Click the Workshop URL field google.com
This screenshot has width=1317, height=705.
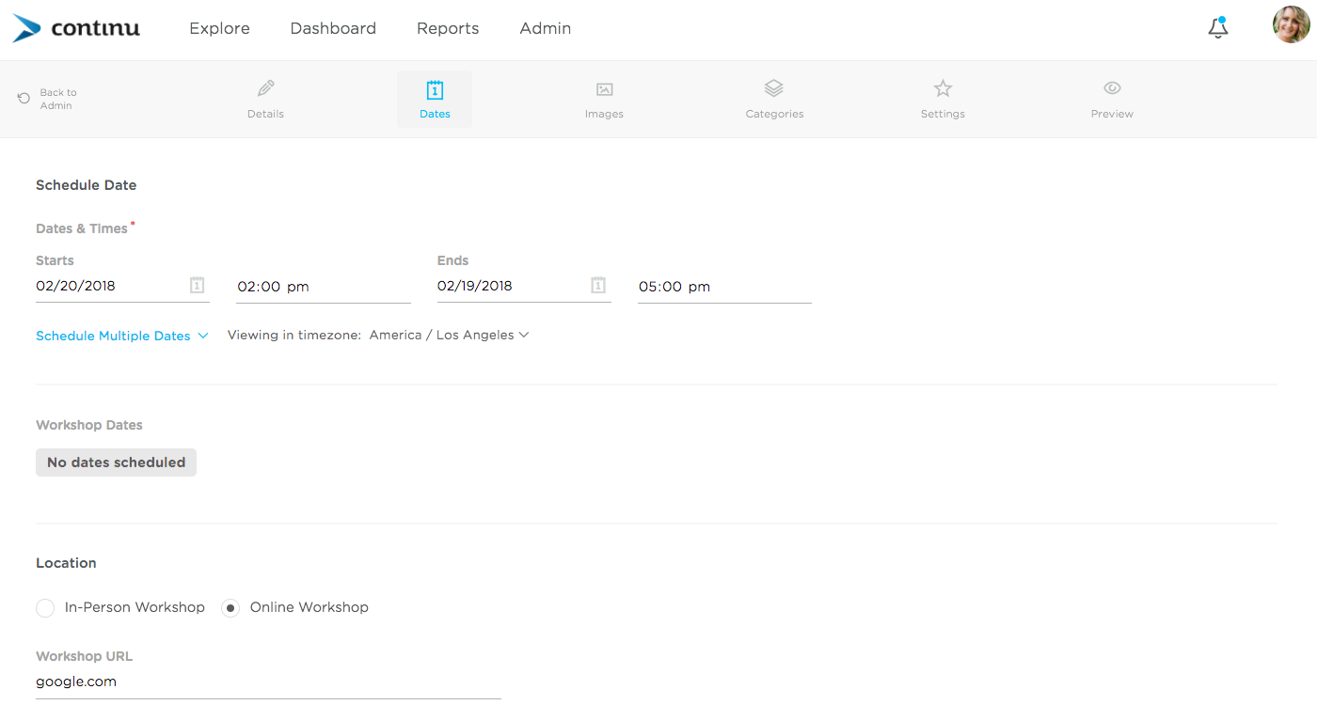click(x=268, y=682)
